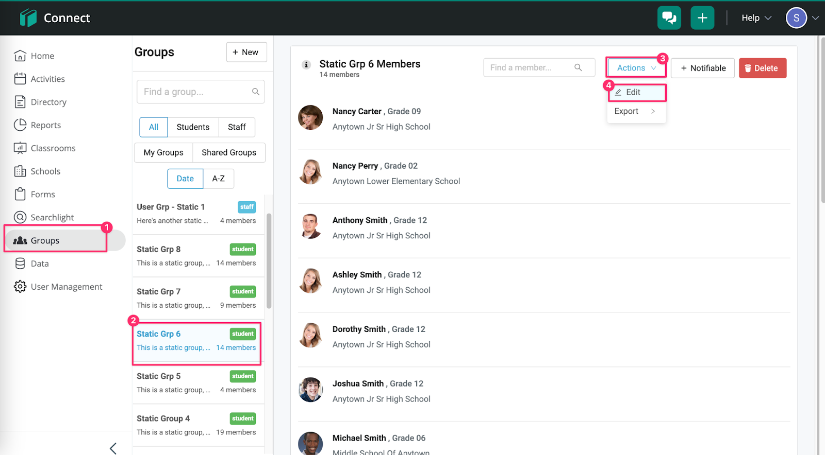Expand the Help dropdown menu
Viewport: 825px width, 455px height.
tap(756, 18)
